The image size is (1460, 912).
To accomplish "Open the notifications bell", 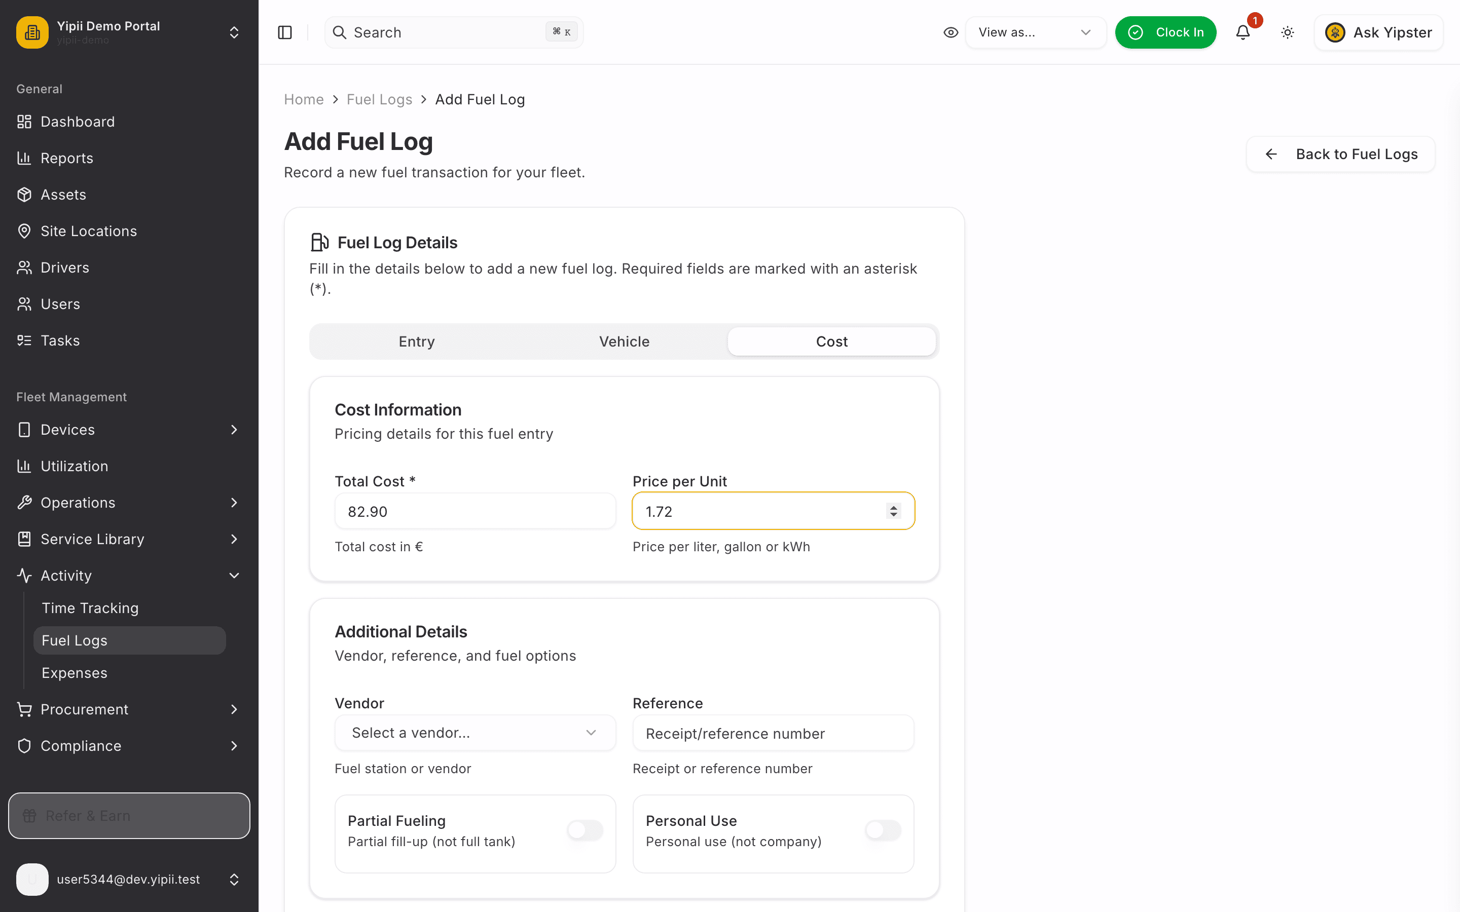I will tap(1243, 32).
